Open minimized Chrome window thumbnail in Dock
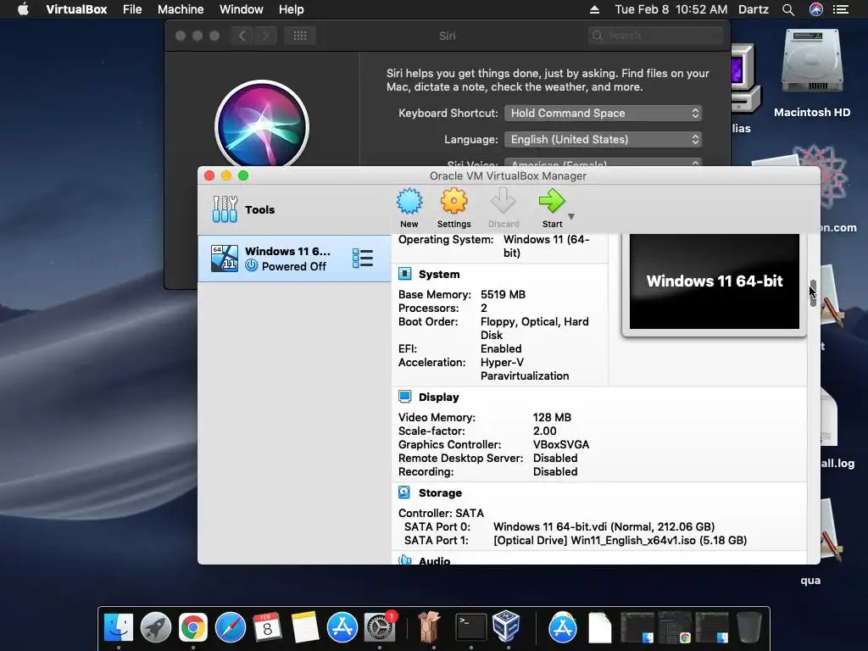The height and width of the screenshot is (651, 868). click(x=675, y=627)
